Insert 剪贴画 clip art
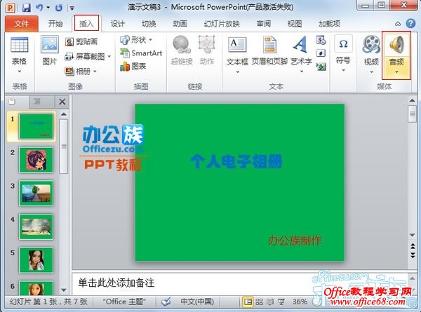Screen dimensions: 421x312 (x=81, y=41)
